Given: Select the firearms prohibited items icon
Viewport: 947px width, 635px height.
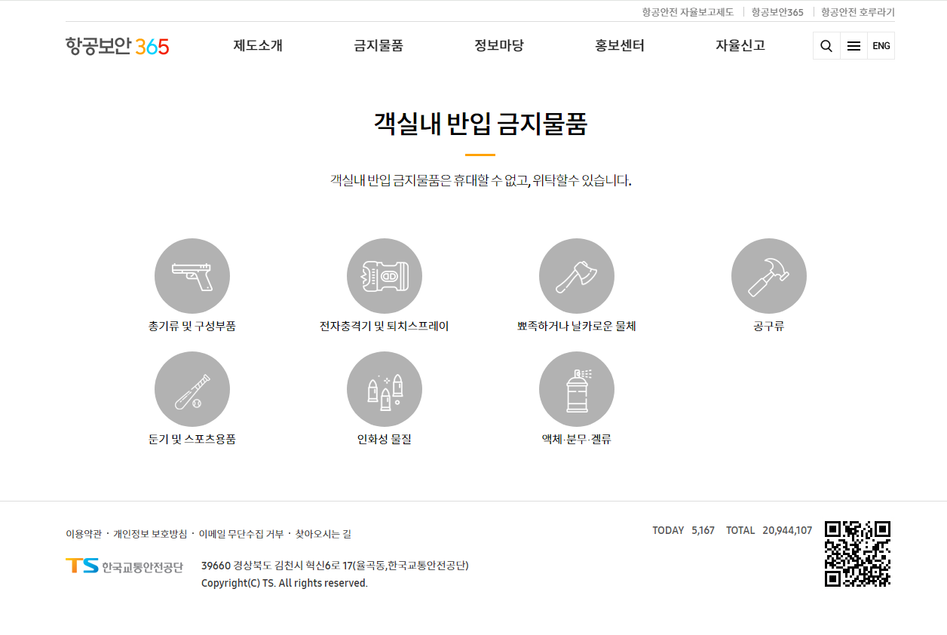Looking at the screenshot, I should click(x=192, y=275).
